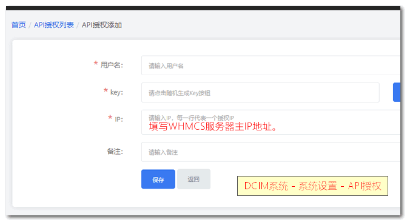The height and width of the screenshot is (222, 407).
Task: Click the 返回 back button
Action: point(193,179)
